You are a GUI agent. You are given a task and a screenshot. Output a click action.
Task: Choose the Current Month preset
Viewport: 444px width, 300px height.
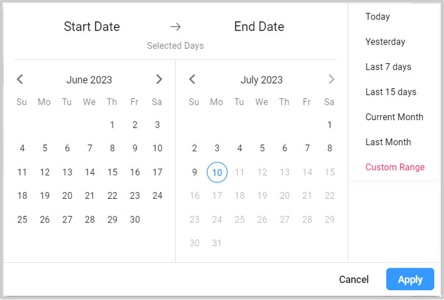pos(394,117)
